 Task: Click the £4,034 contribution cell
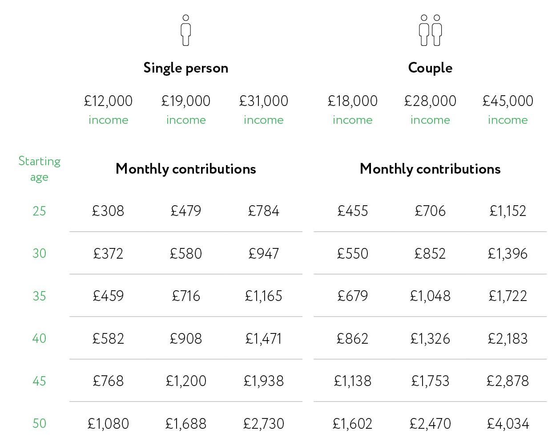tap(508, 423)
